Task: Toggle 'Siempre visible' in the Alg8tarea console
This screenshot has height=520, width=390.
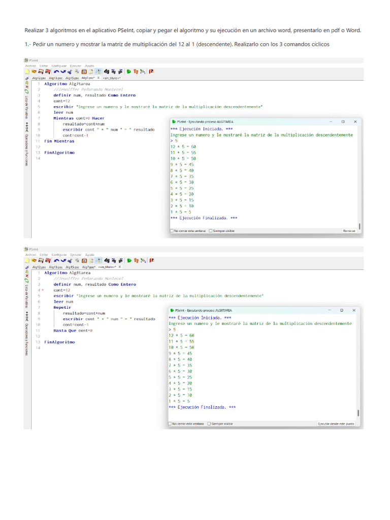Action: tap(209, 424)
